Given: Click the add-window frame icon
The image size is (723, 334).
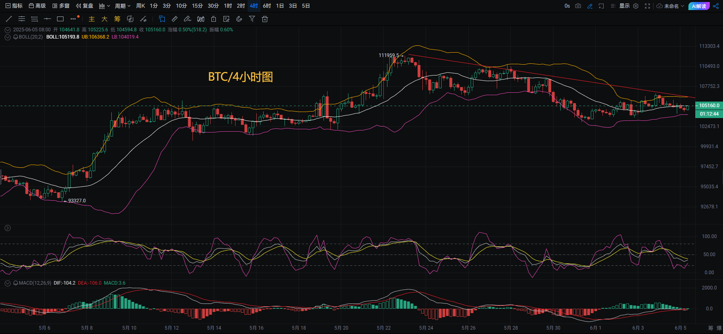Looking at the screenshot, I should pos(601,6).
